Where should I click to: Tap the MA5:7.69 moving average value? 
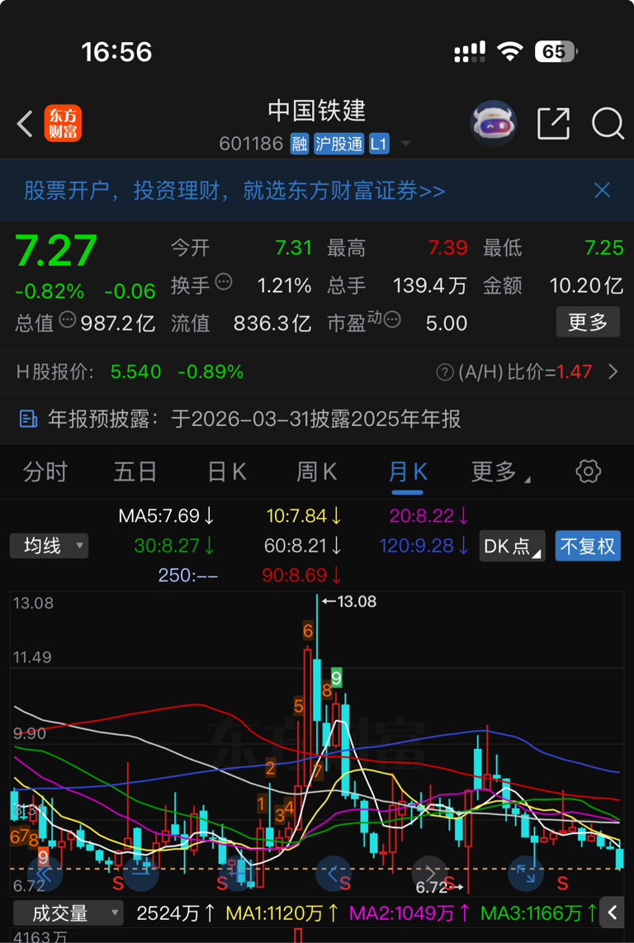coord(167,516)
